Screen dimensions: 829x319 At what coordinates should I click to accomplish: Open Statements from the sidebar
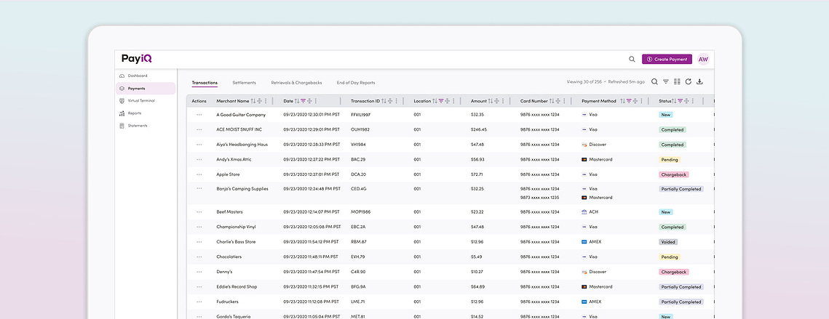[x=138, y=126]
